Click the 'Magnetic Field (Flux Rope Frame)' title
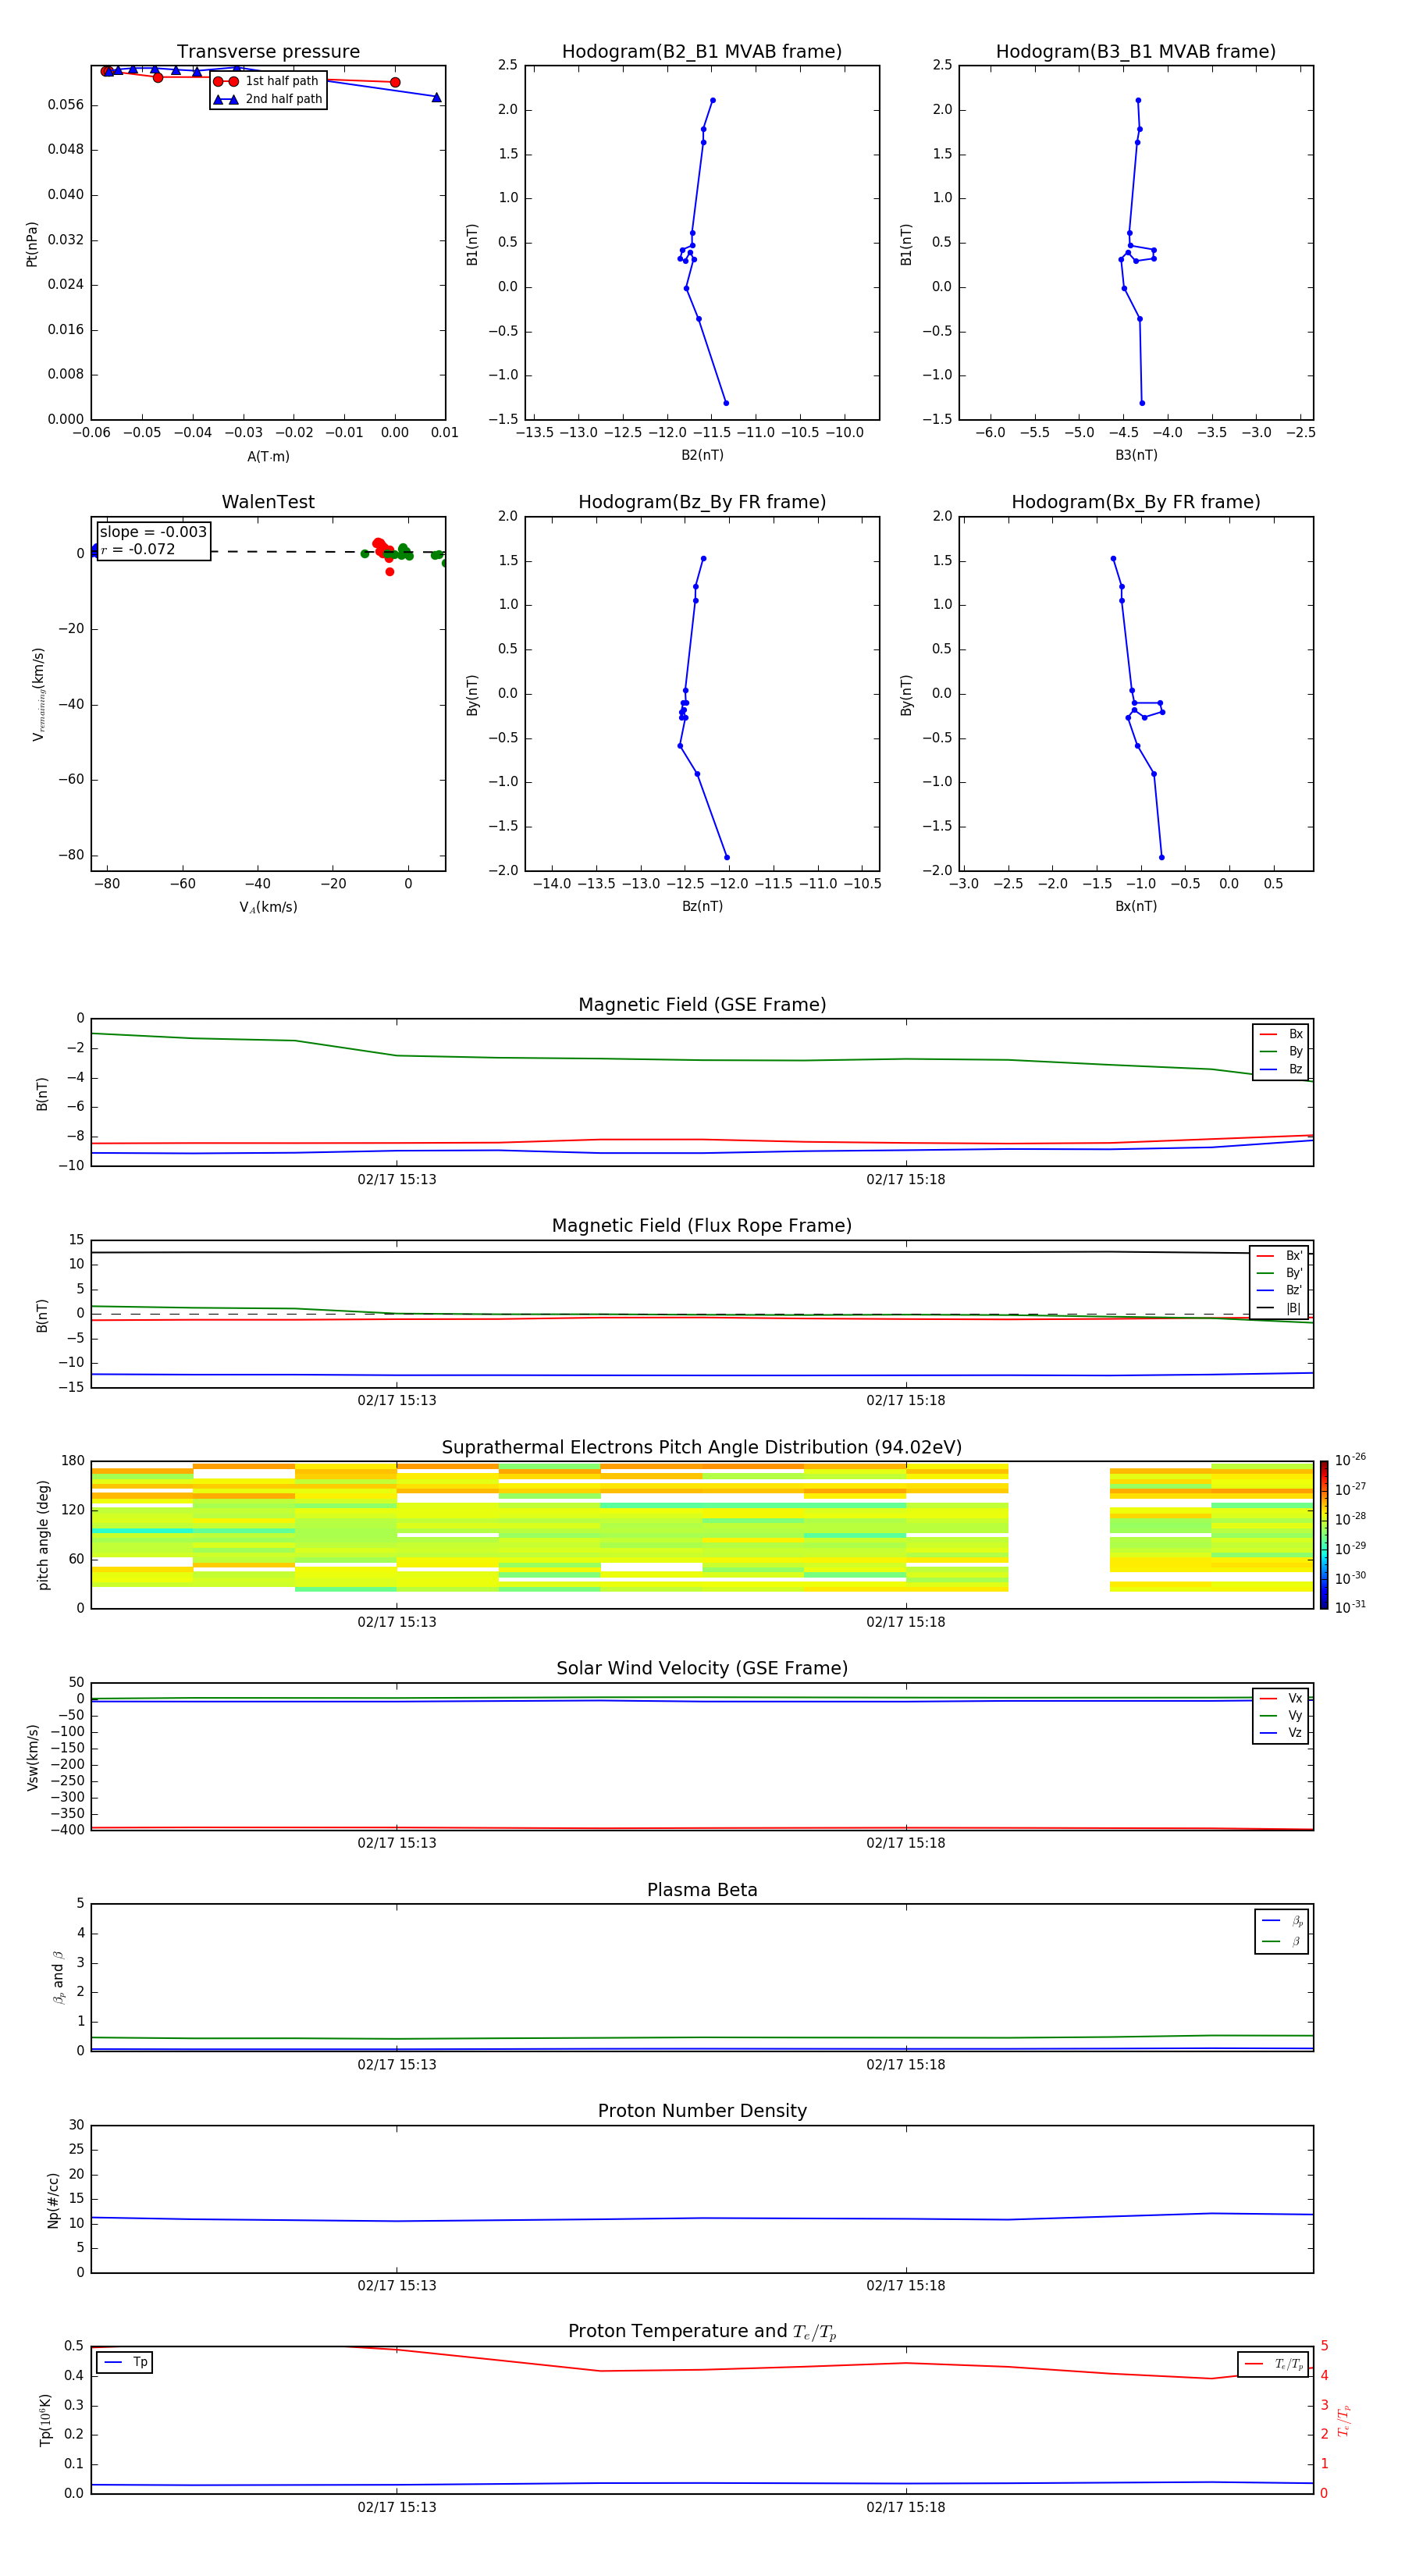1405x2576 pixels. tap(702, 1226)
